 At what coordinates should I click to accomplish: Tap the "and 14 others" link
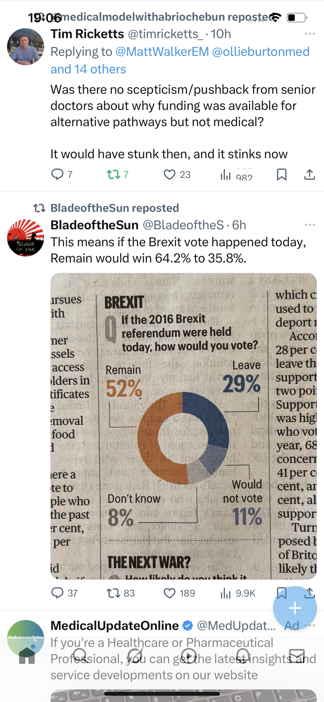click(x=88, y=69)
